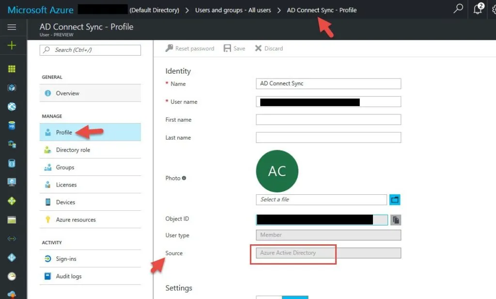Screen dimensions: 496x299
Task: Click the notifications bell icon
Action: coord(478,9)
